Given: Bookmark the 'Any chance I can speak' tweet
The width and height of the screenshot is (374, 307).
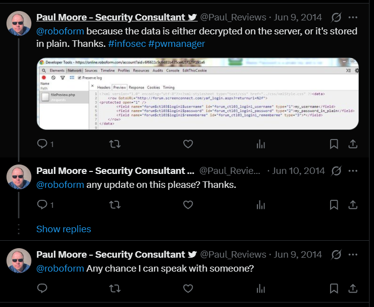Looking at the screenshot, I should 334,288.
